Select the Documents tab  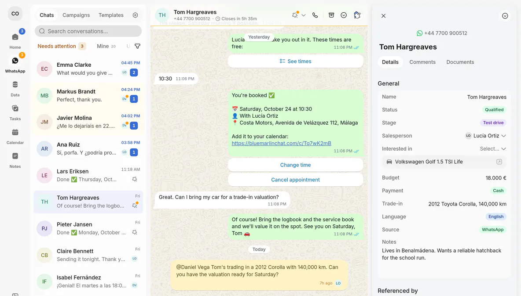[460, 62]
